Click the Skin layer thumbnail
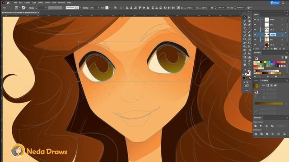This screenshot has height=162, width=289. click(x=267, y=40)
